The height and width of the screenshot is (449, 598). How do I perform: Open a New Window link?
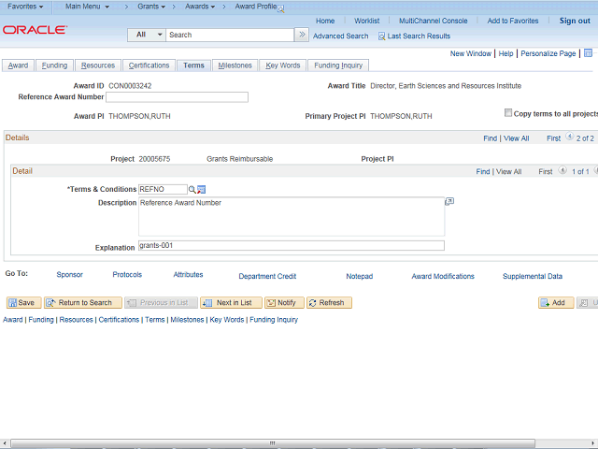[x=470, y=53]
